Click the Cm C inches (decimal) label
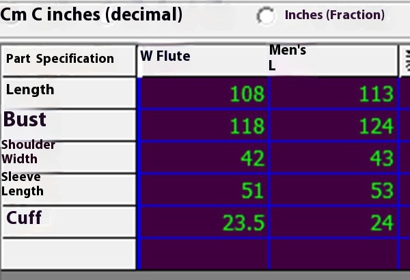The image size is (410, 280). click(x=92, y=15)
